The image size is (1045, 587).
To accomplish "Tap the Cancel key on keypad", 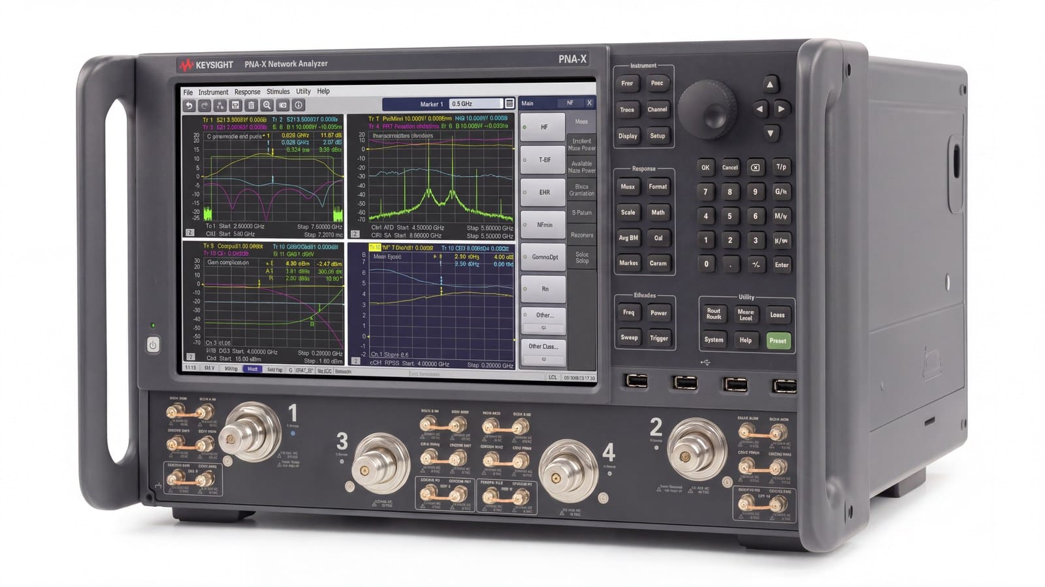I will coord(730,168).
